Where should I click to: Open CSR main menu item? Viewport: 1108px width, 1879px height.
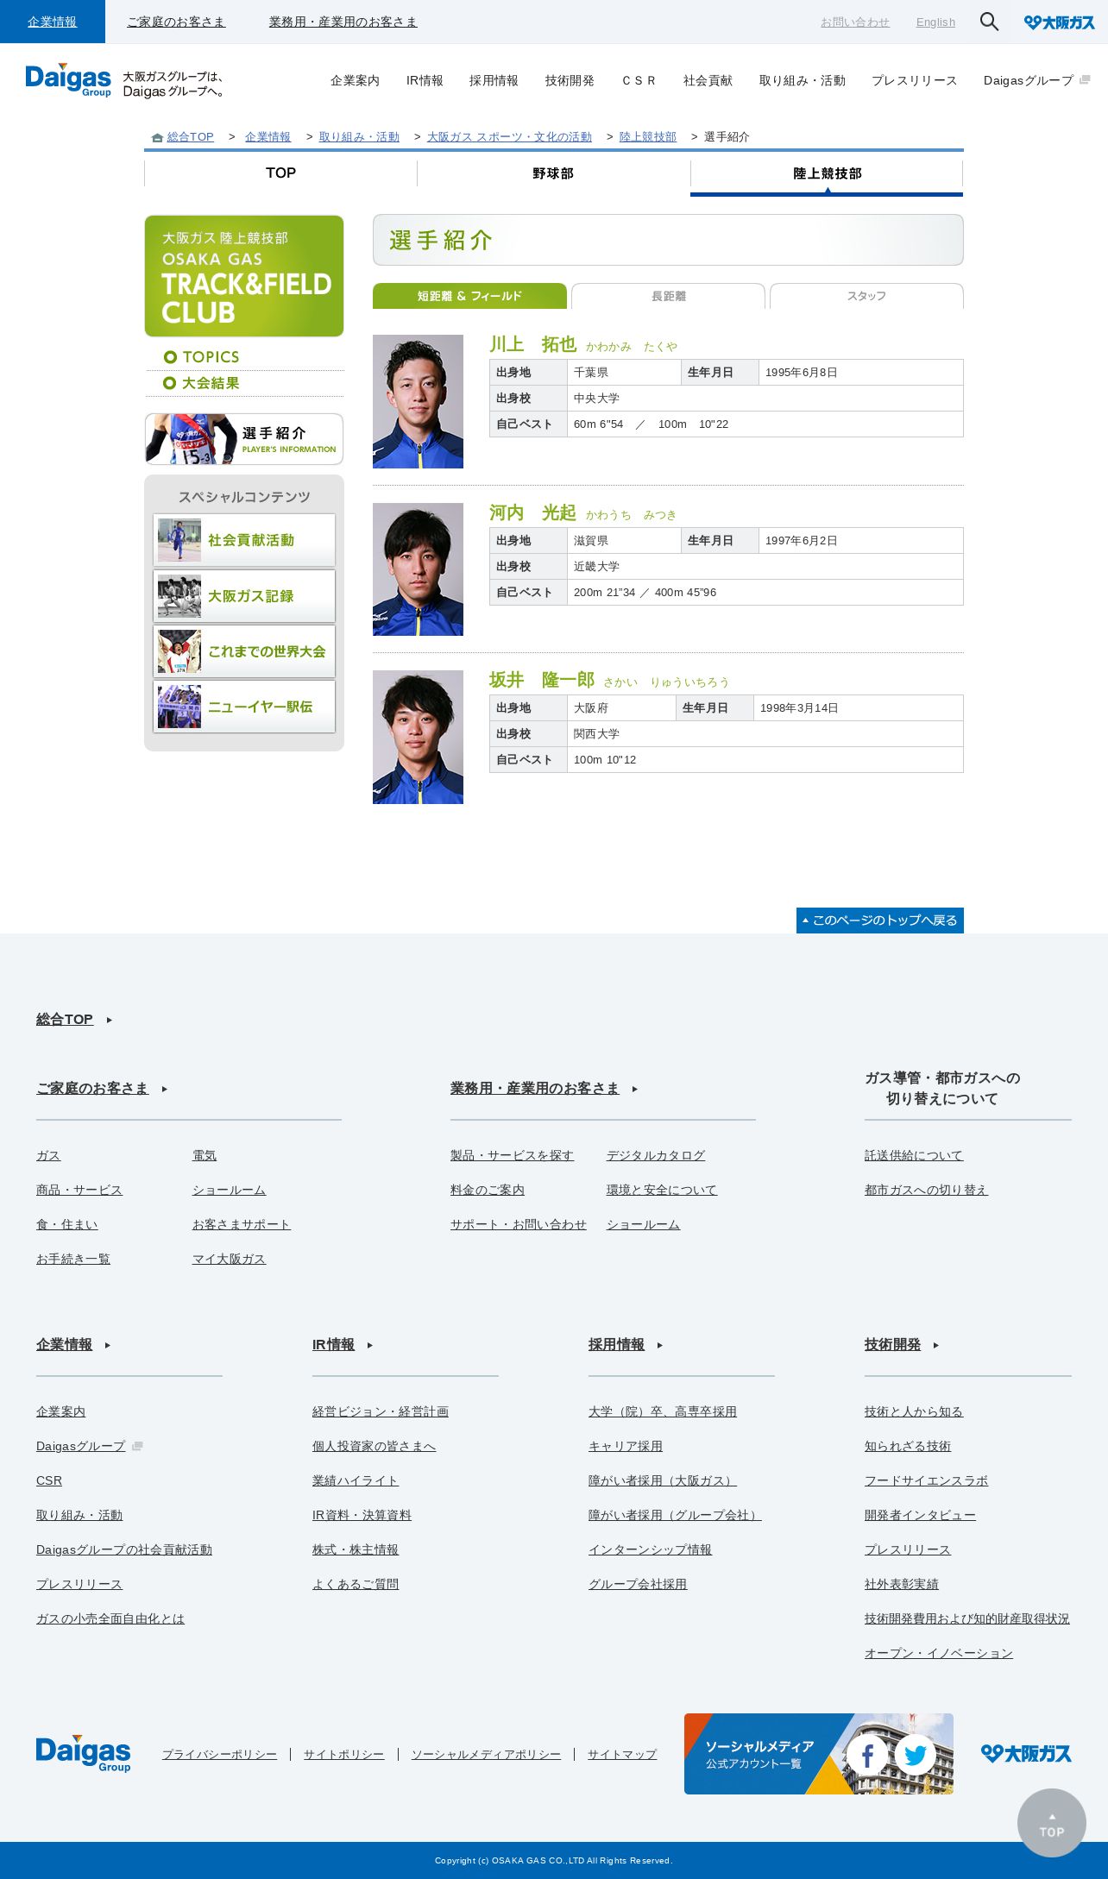coord(639,80)
